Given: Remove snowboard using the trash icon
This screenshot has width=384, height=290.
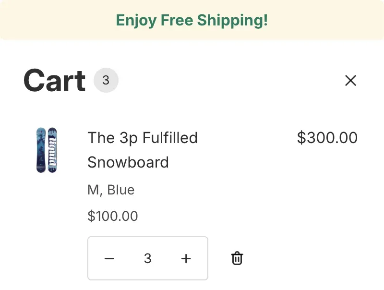Looking at the screenshot, I should (x=237, y=258).
